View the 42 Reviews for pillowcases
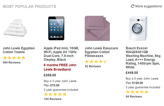 tap(93, 66)
